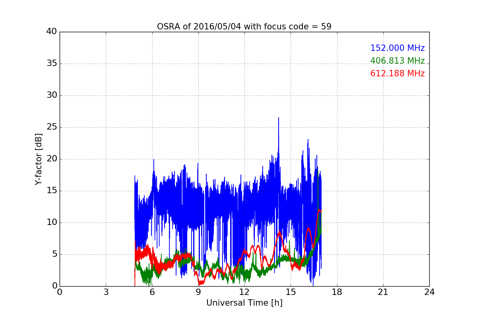Click the red curve peak near hour 17
The height and width of the screenshot is (318, 477).
pyautogui.click(x=319, y=210)
